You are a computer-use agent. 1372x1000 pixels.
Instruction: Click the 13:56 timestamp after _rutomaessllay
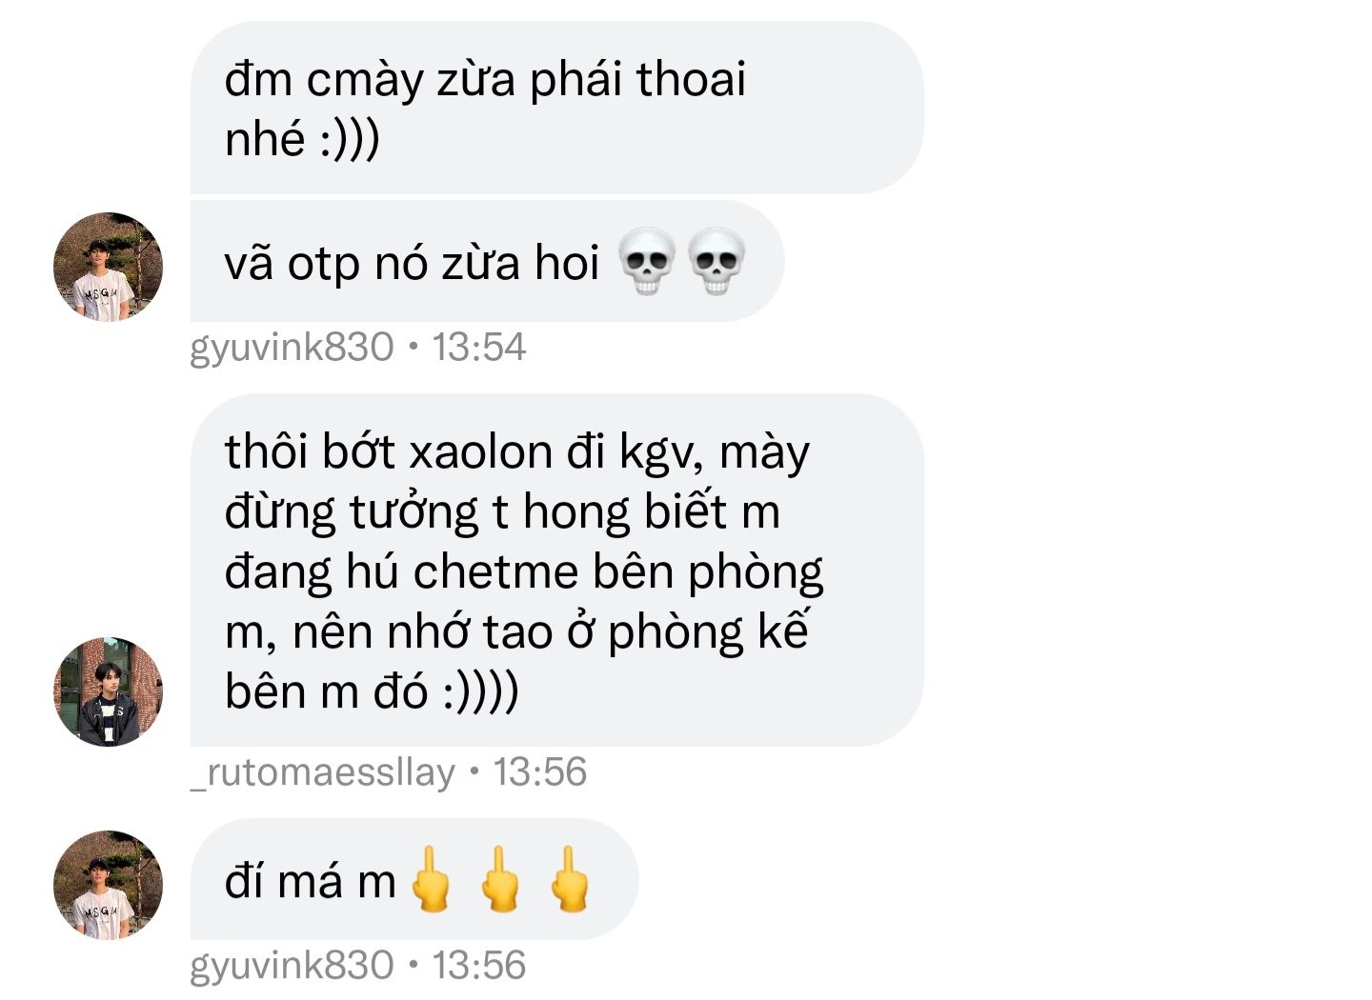539,771
